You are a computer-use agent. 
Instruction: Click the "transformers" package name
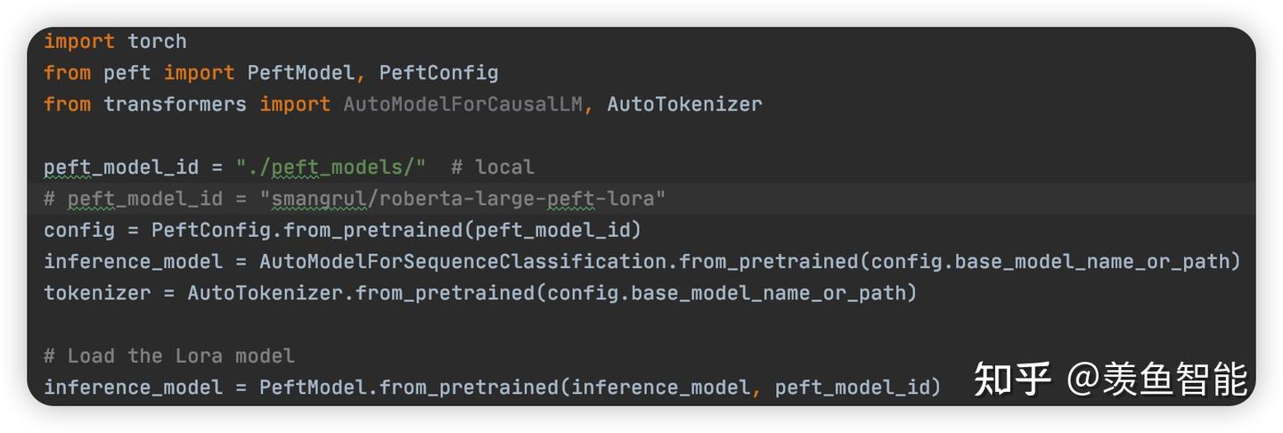[175, 104]
